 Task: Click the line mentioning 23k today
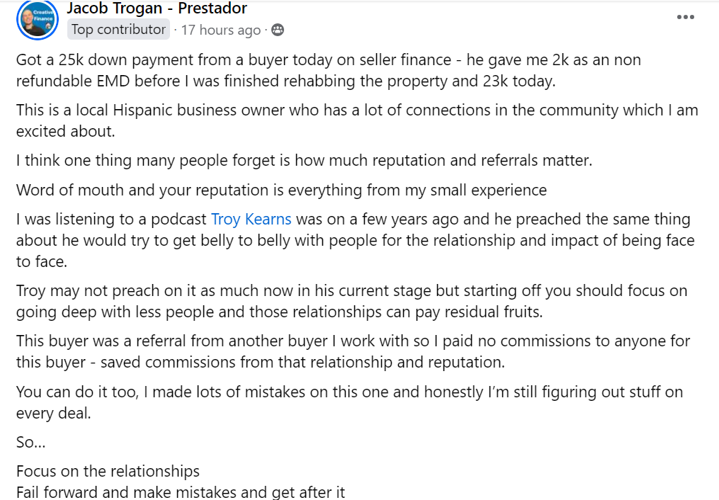coord(285,81)
